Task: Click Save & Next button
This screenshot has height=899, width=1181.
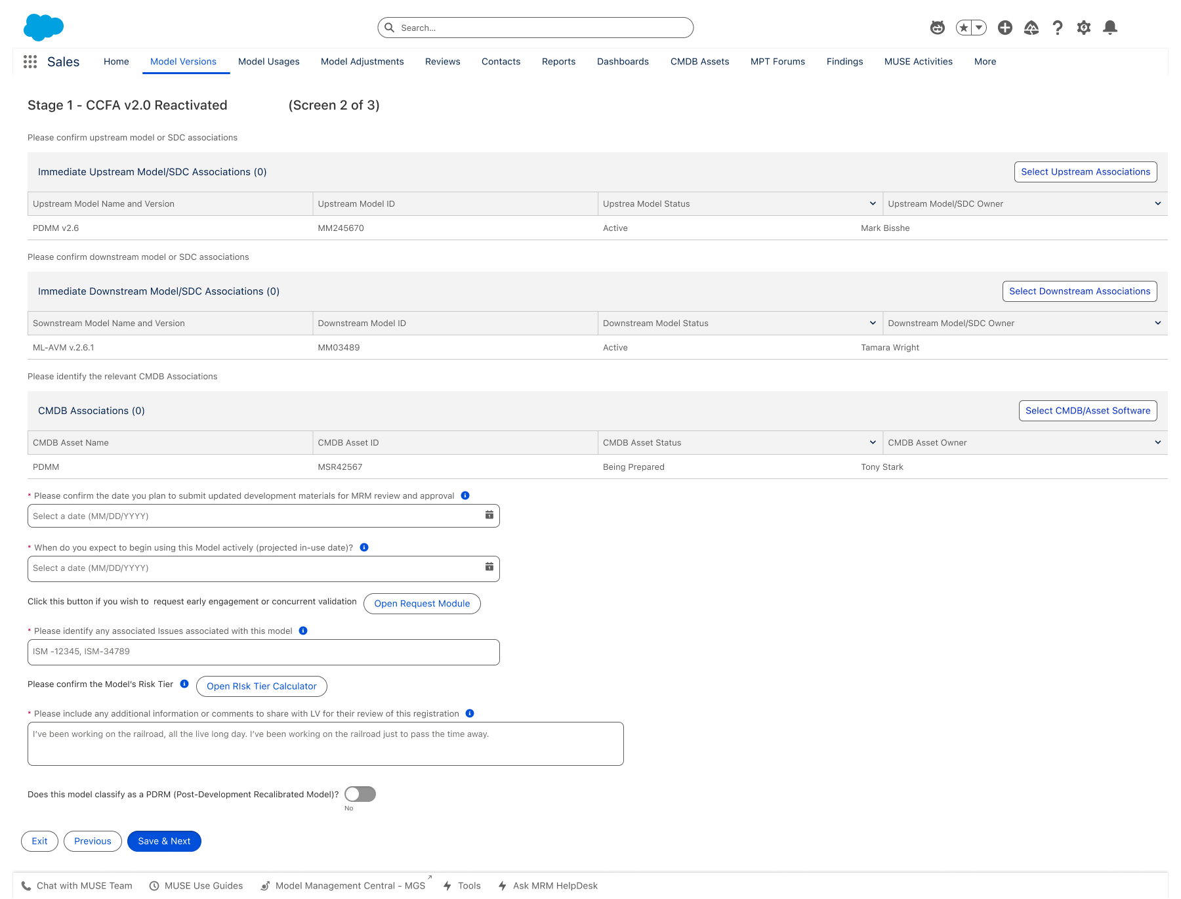Action: [164, 841]
